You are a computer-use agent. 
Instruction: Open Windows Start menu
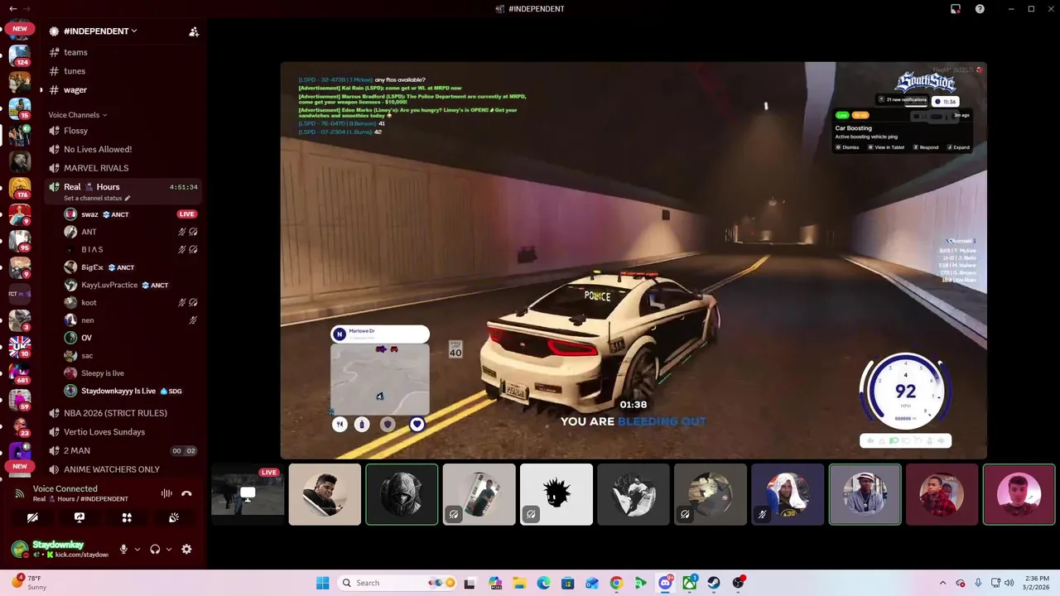point(322,583)
